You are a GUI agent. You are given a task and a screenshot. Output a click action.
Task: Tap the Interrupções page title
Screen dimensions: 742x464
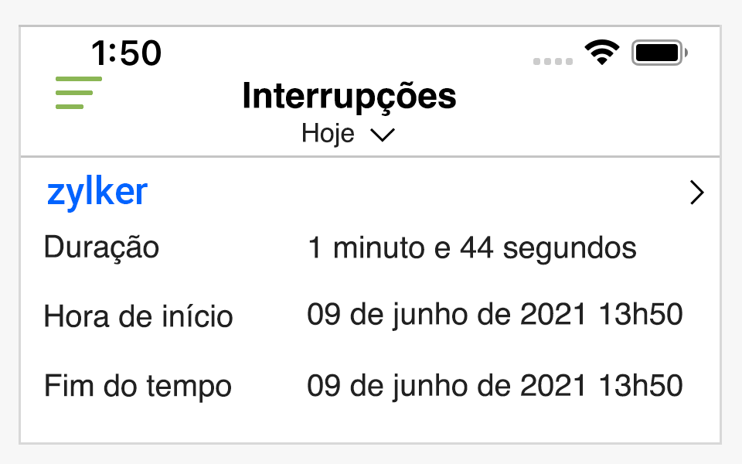[x=349, y=96]
